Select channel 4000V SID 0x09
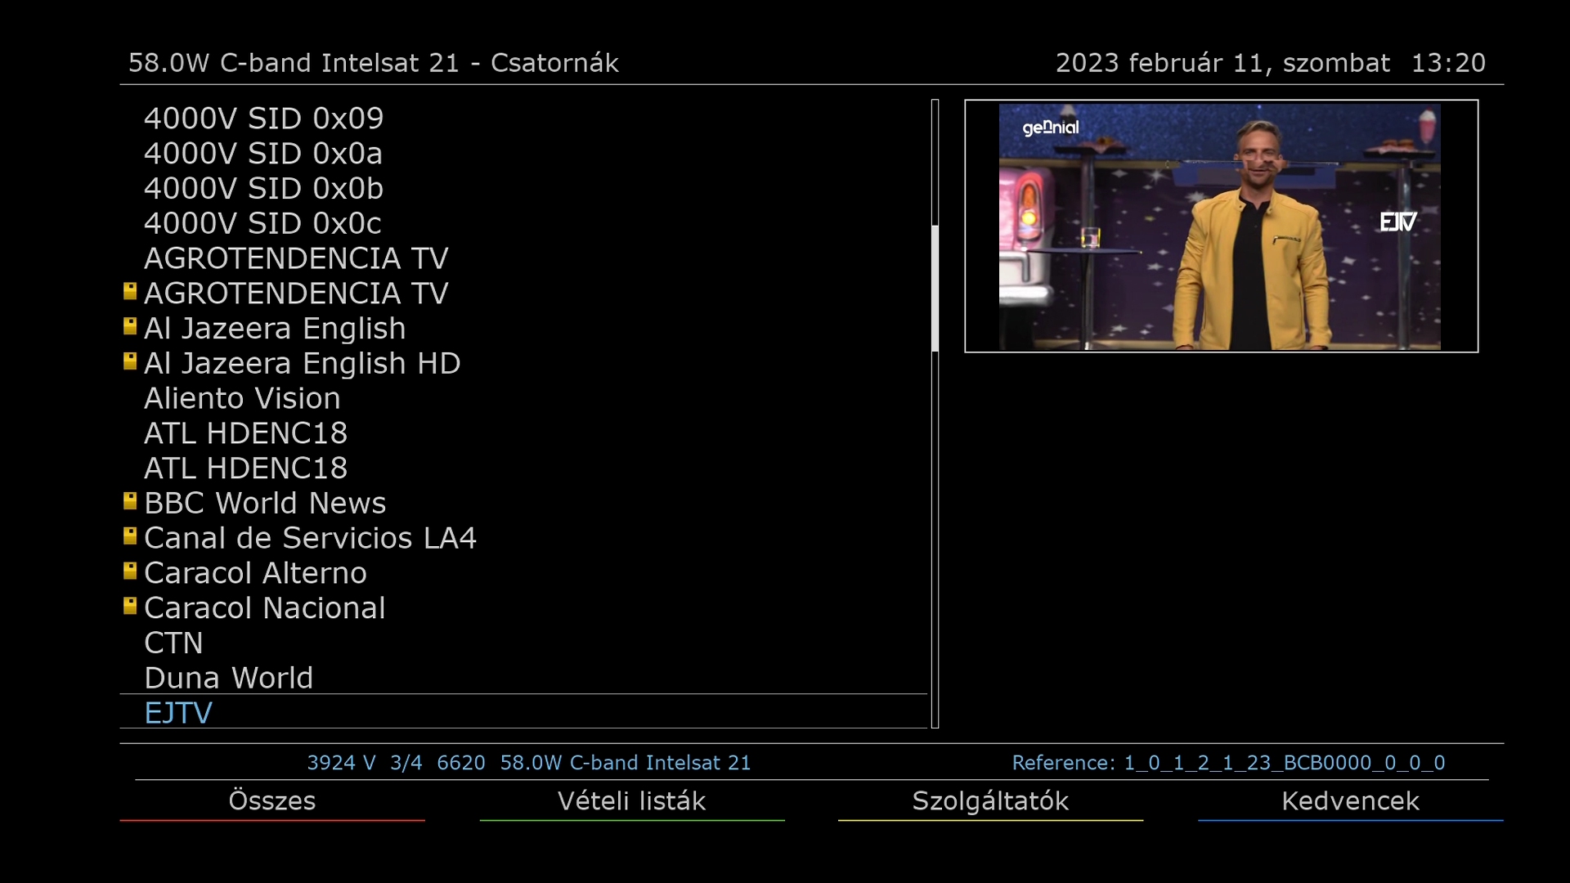This screenshot has height=883, width=1570. (523, 119)
